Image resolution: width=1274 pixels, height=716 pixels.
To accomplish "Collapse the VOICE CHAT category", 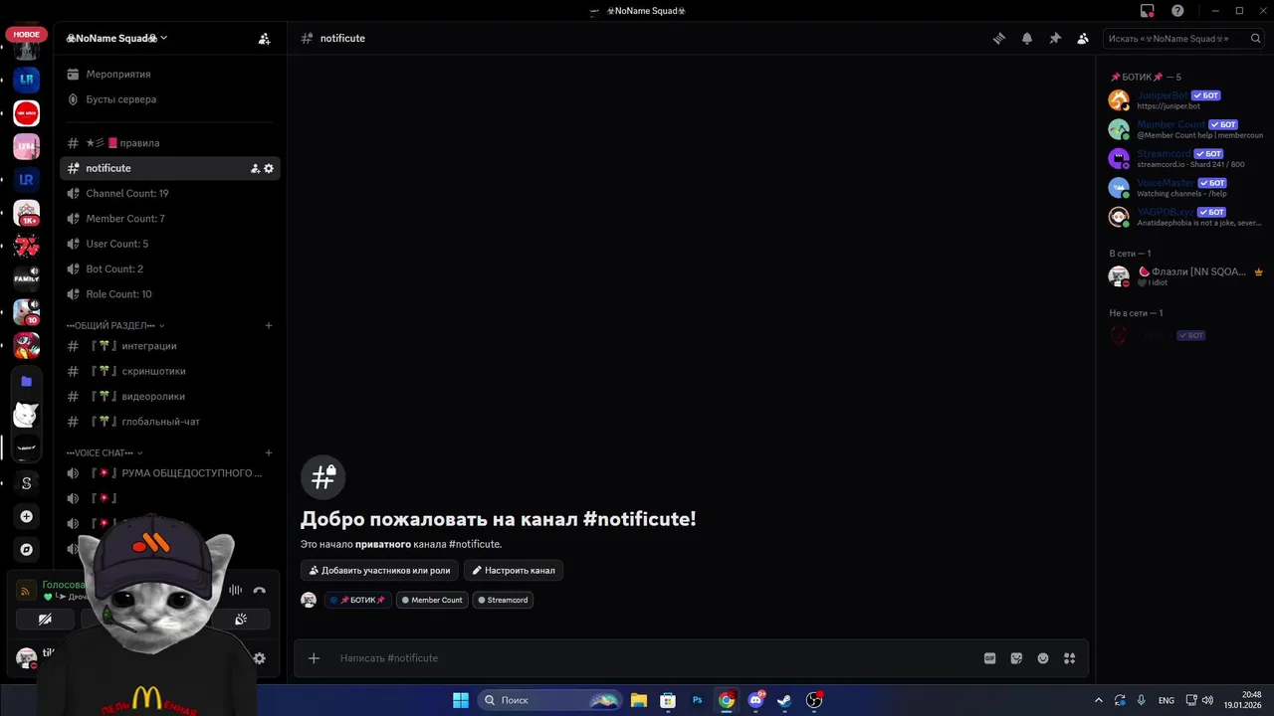I will 105,452.
